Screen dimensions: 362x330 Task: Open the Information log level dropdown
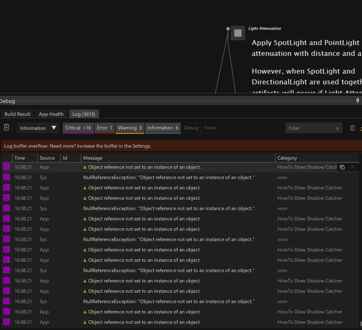point(39,128)
